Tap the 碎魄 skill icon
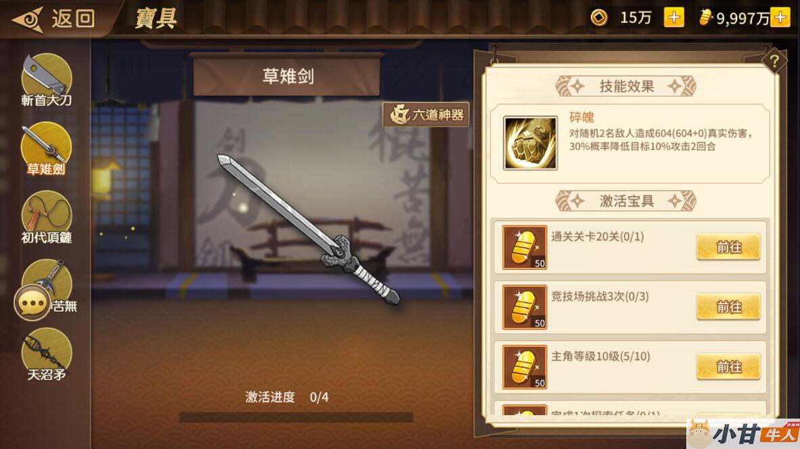The image size is (800, 449). [x=530, y=143]
